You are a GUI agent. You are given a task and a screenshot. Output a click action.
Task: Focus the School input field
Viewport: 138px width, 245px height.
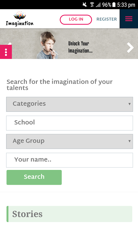point(70,123)
